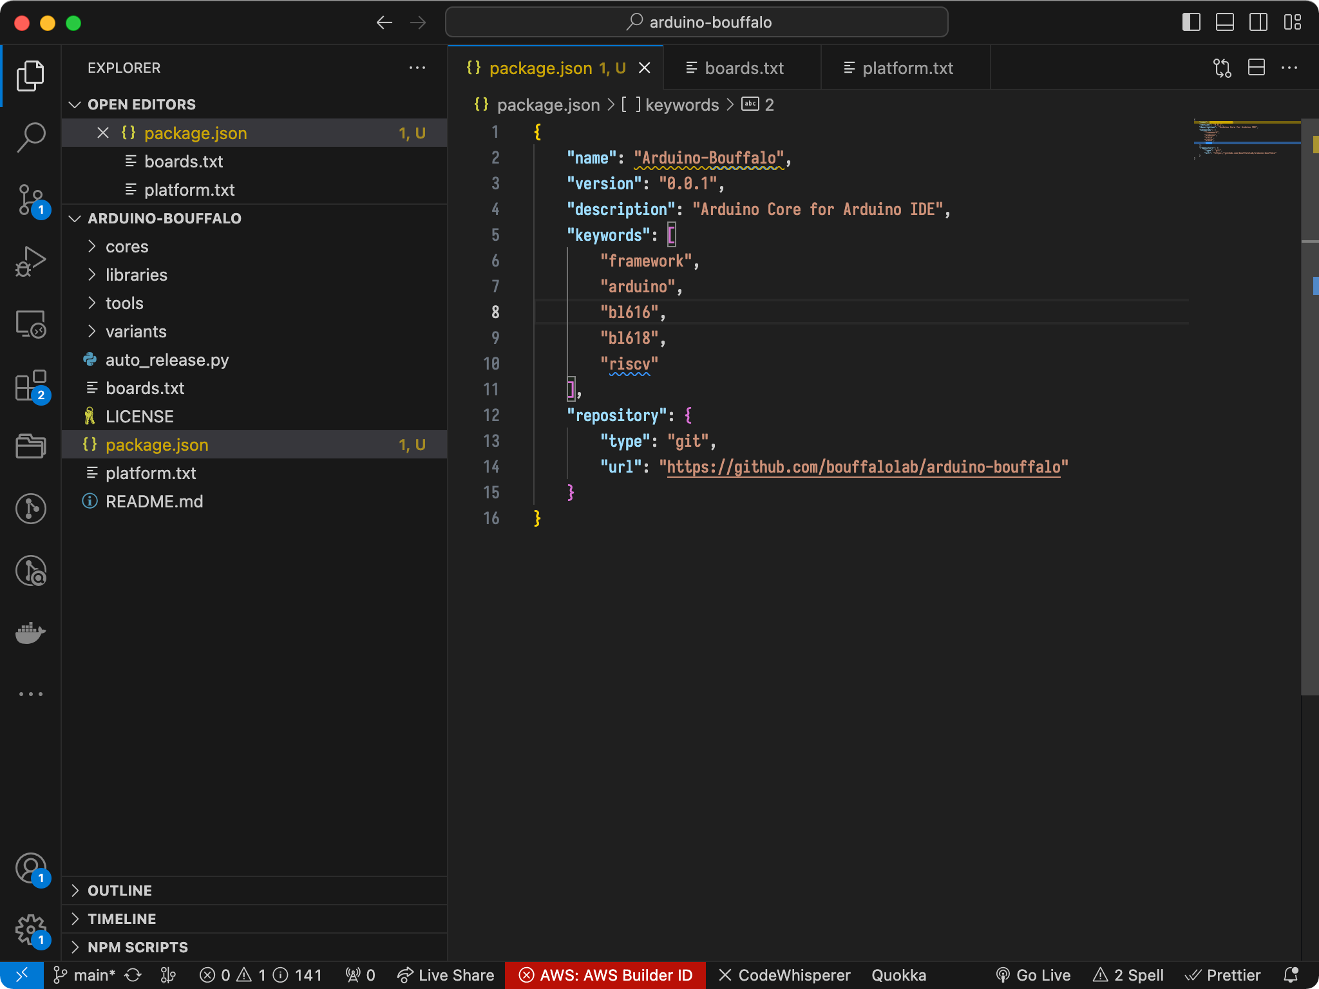
Task: Show additional views via activity bar ellipsis
Action: [x=30, y=694]
